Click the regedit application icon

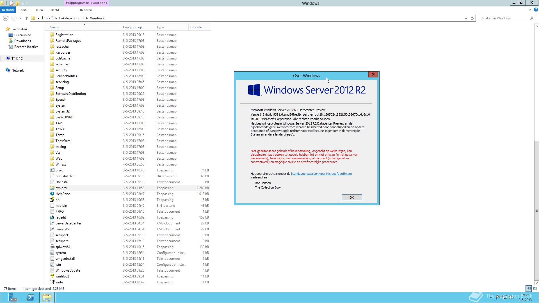click(52, 217)
